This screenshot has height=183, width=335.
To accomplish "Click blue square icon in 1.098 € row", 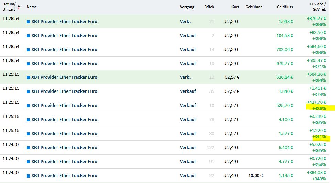I will point(28,22).
